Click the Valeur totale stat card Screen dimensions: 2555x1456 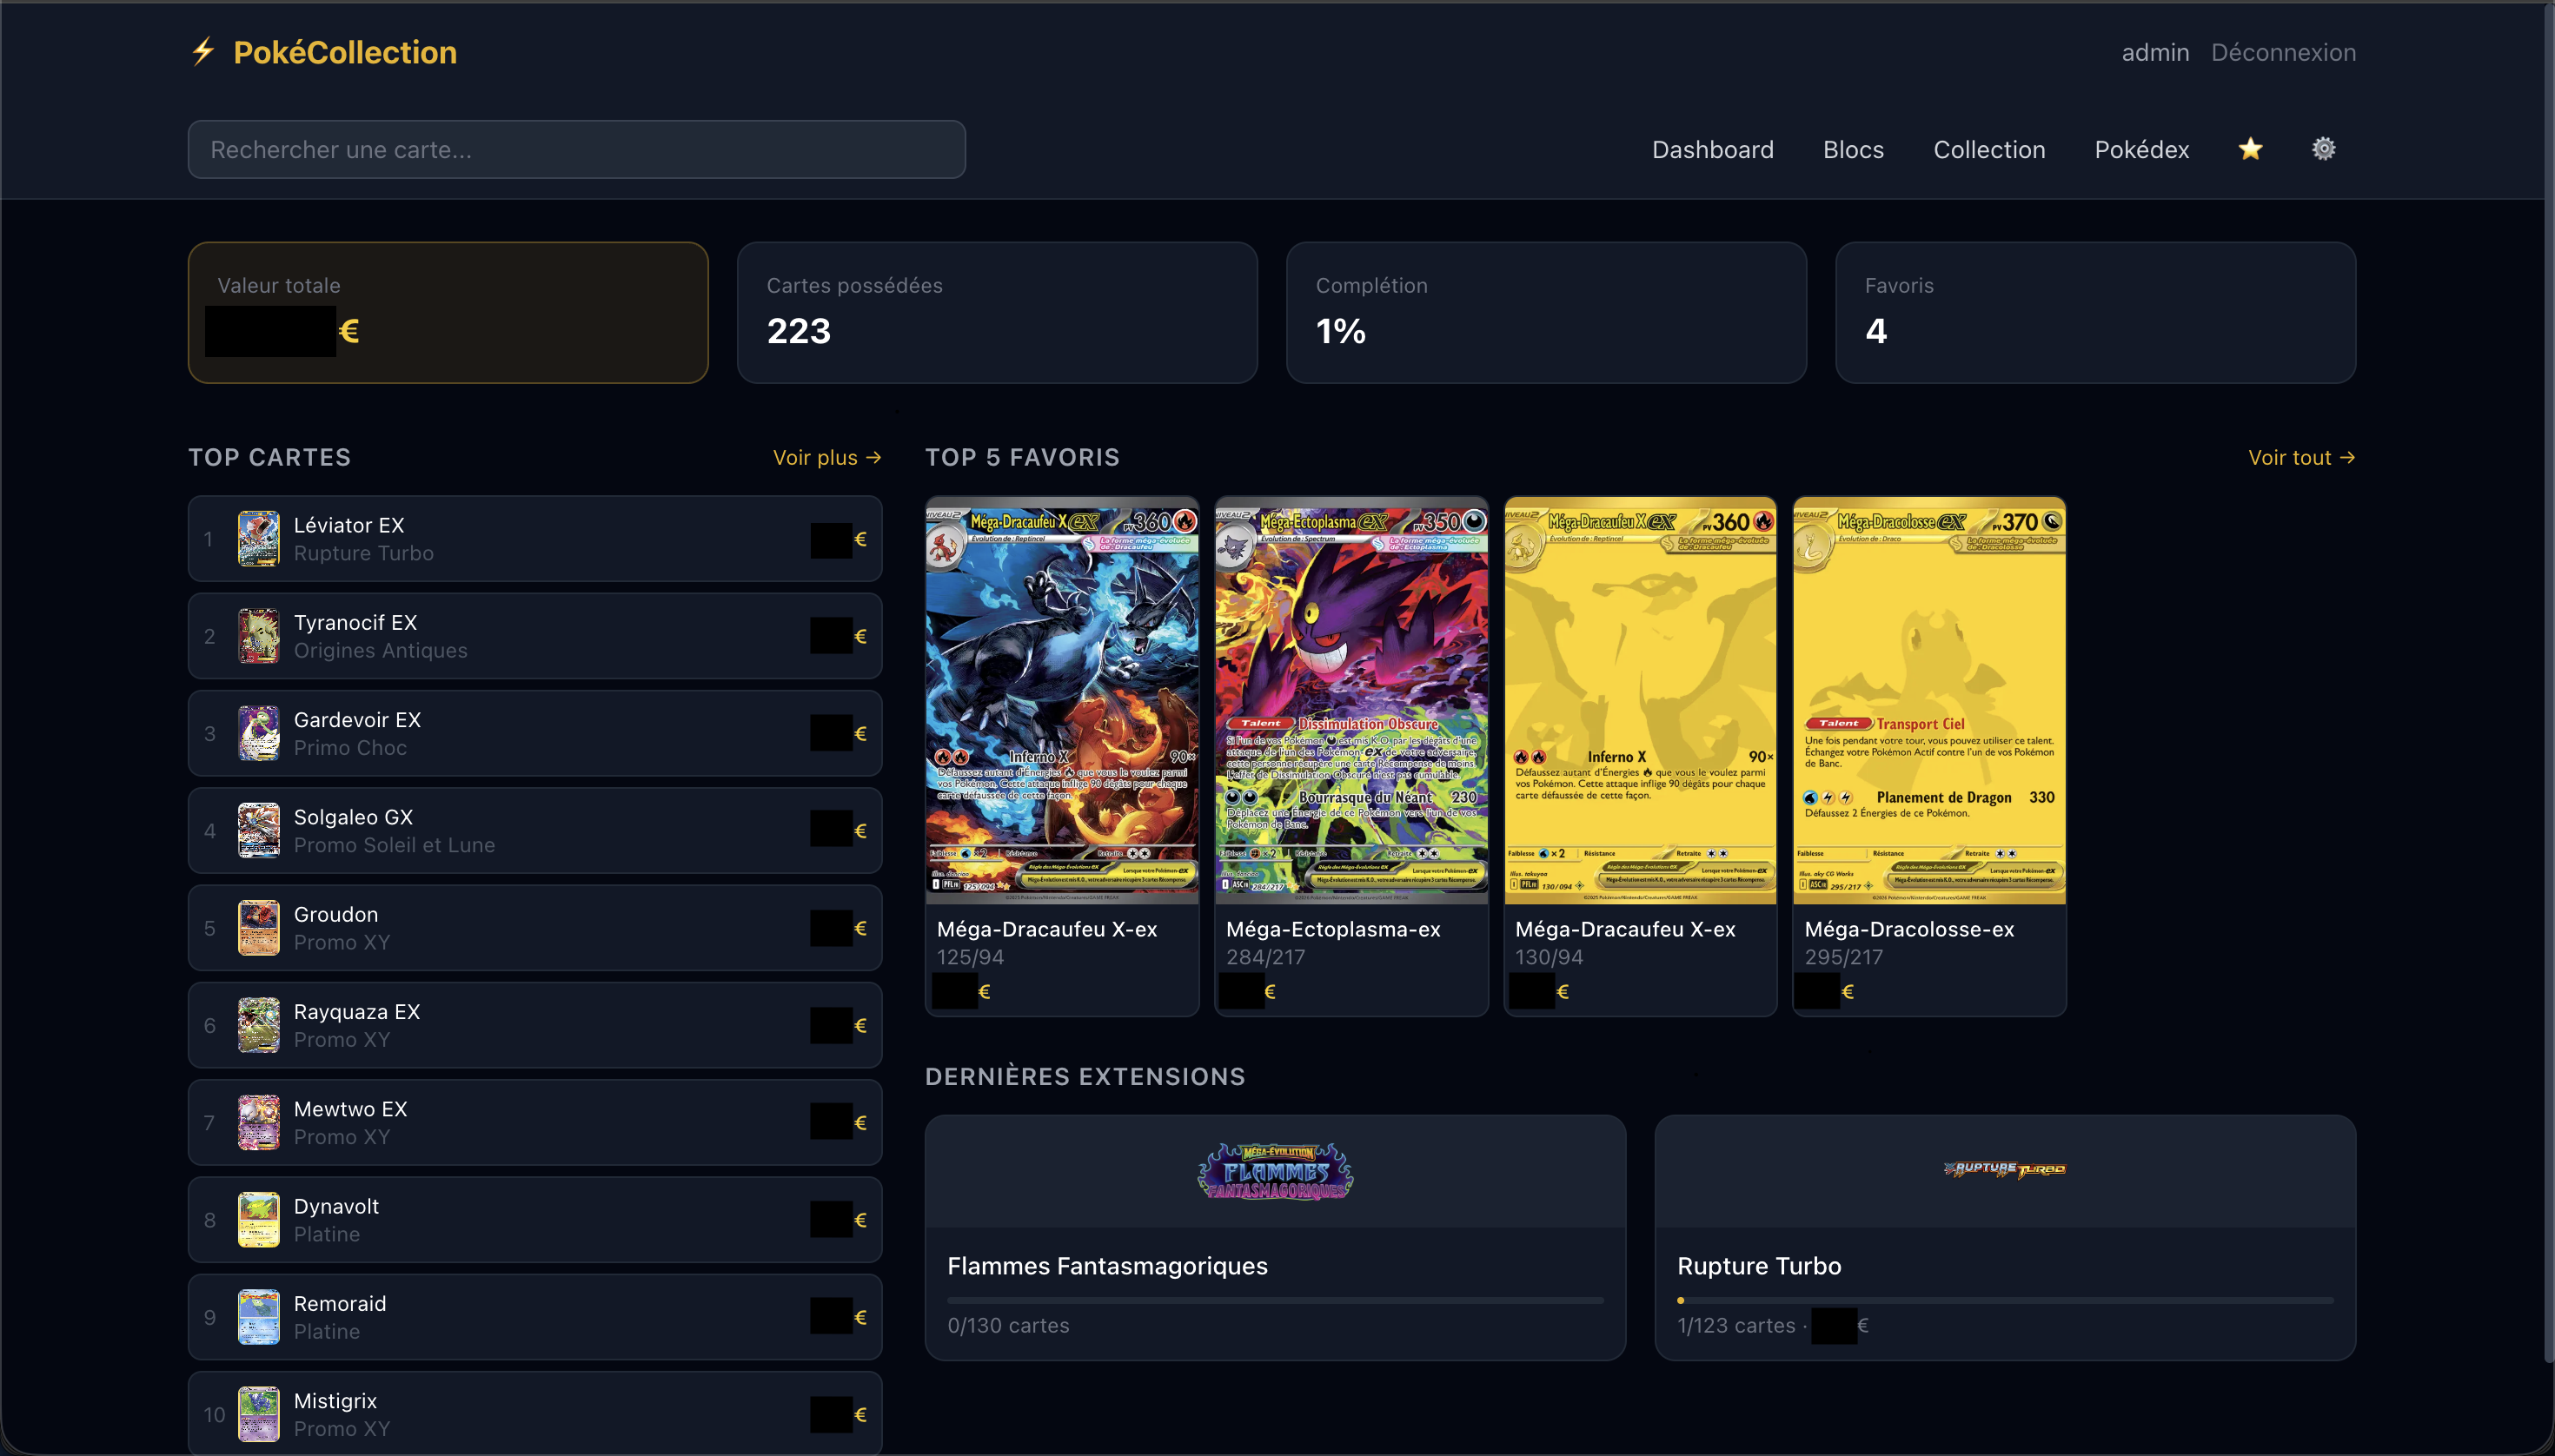[448, 312]
